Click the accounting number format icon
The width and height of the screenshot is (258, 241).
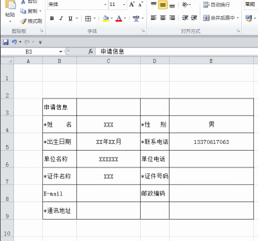(249, 18)
